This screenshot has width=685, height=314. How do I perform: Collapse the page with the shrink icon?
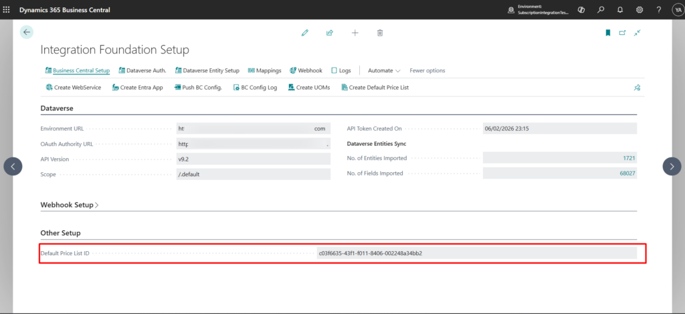click(638, 32)
